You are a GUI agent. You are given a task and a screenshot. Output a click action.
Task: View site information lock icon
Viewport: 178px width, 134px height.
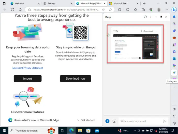(29, 10)
